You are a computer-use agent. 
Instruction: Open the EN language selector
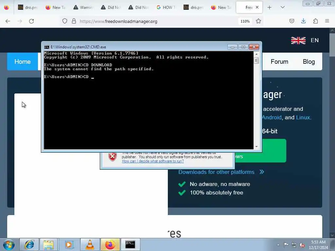pos(314,40)
